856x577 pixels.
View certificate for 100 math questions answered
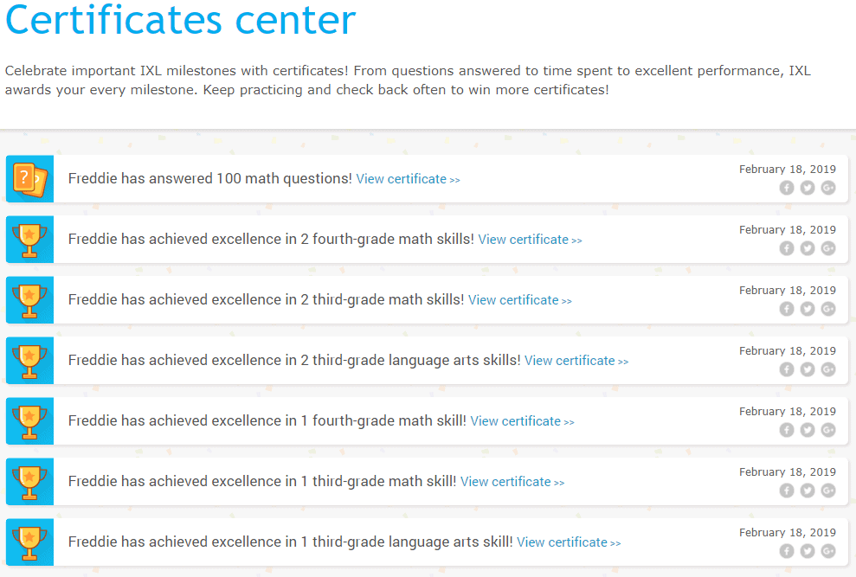[408, 179]
